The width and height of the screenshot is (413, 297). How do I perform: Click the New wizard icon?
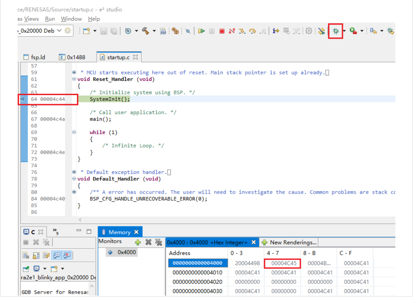click(86, 31)
